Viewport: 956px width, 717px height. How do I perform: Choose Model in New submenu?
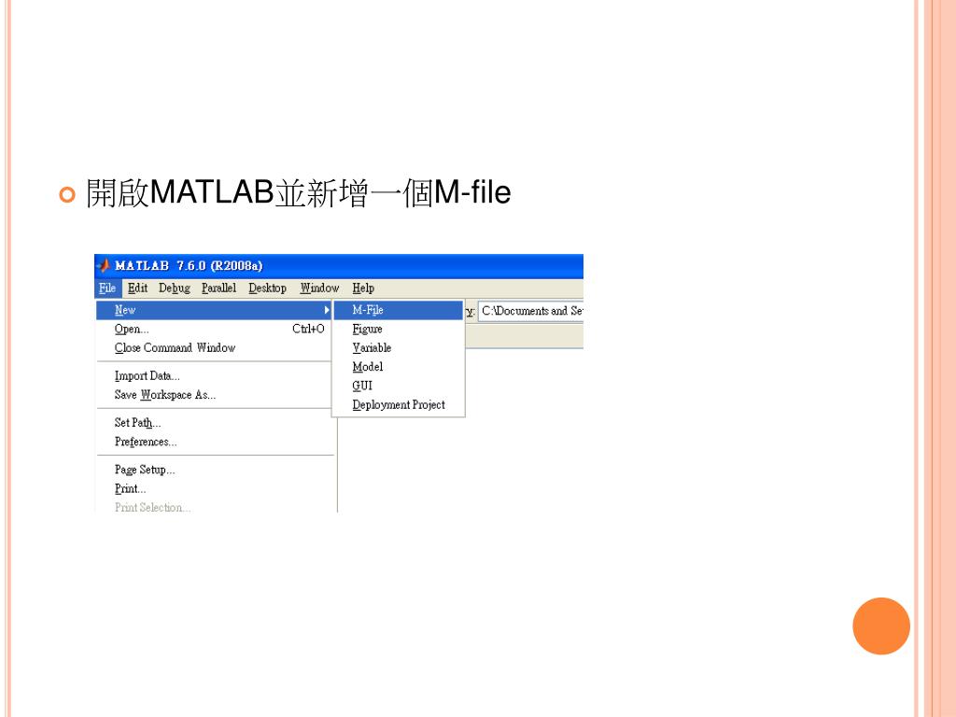pos(399,367)
